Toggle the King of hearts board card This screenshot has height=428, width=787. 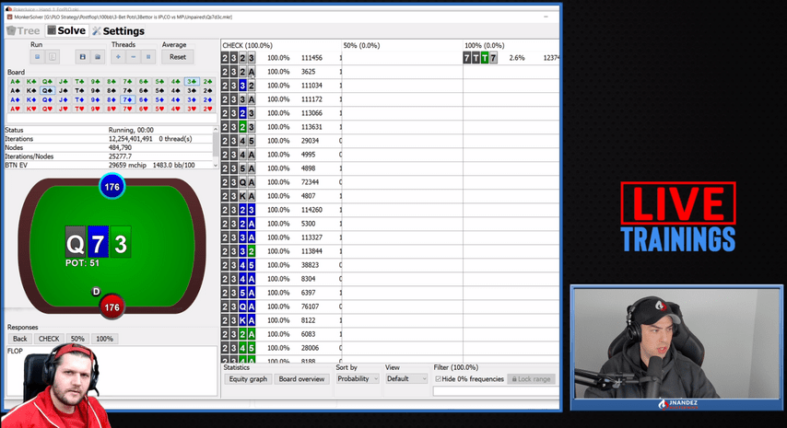tap(31, 109)
